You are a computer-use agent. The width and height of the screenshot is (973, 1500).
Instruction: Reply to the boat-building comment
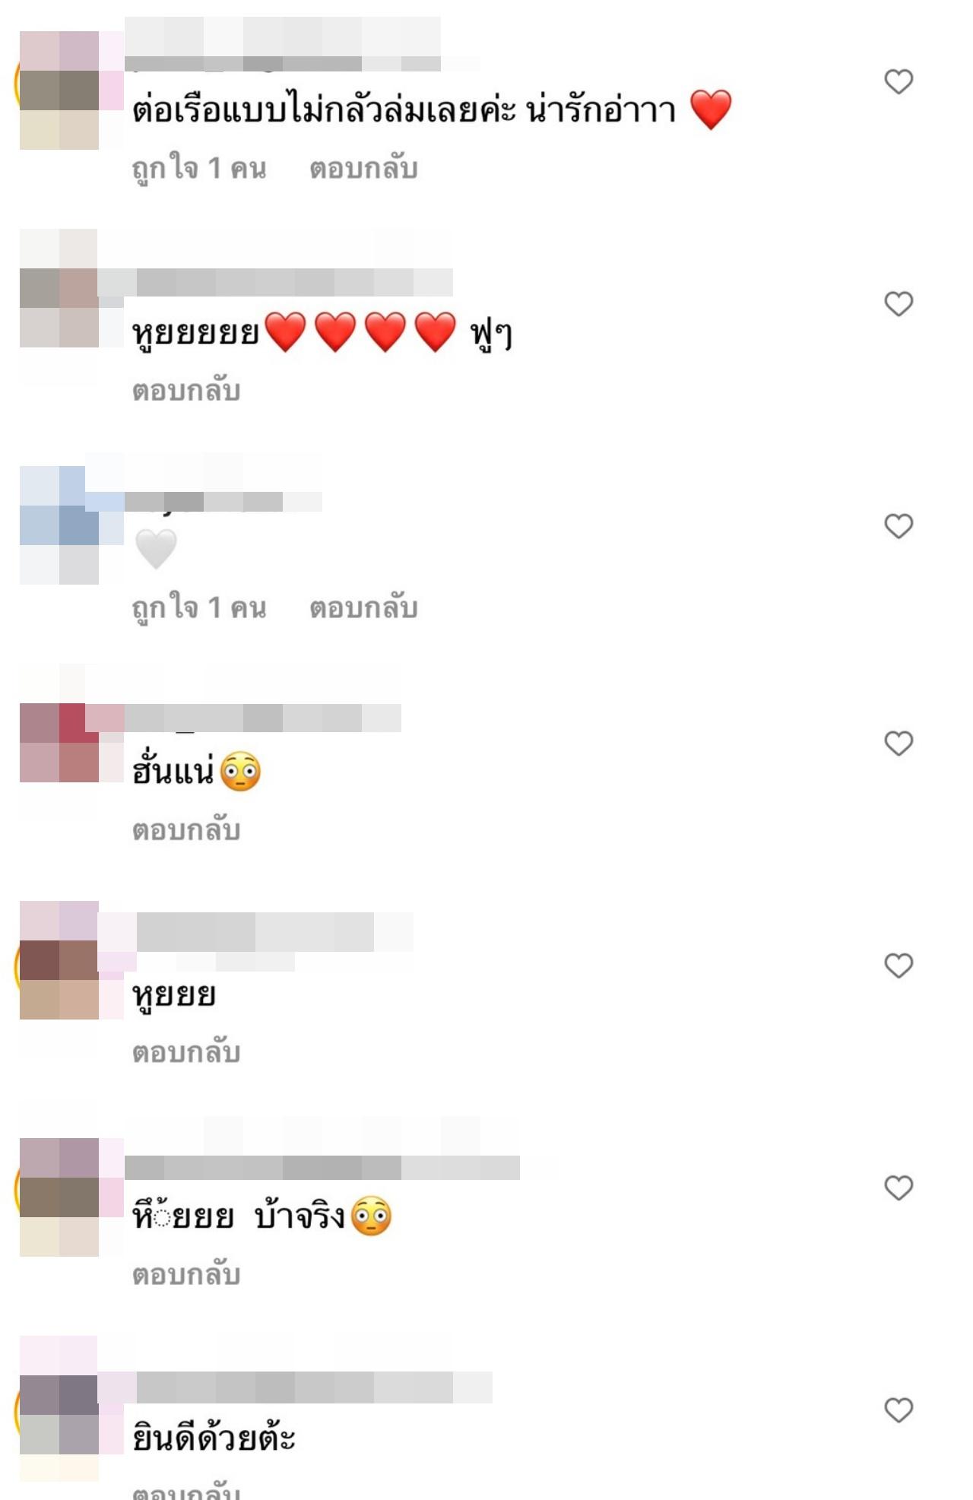(x=363, y=168)
